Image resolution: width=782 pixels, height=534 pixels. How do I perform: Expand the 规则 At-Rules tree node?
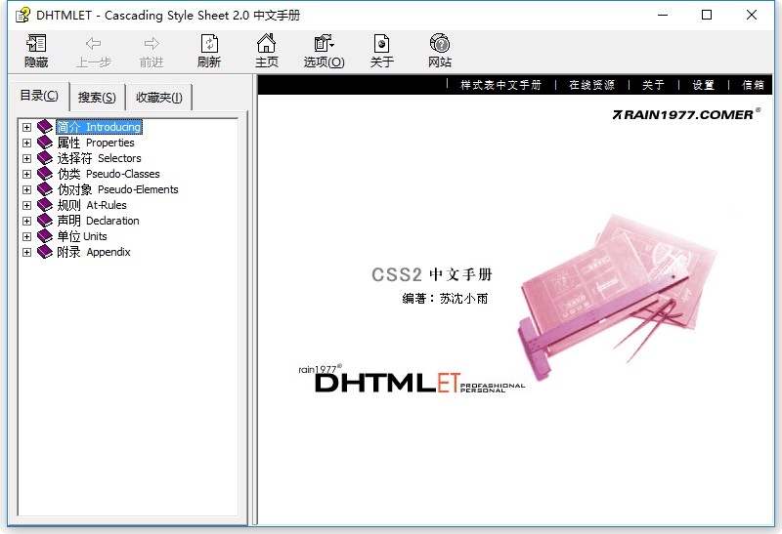point(26,205)
